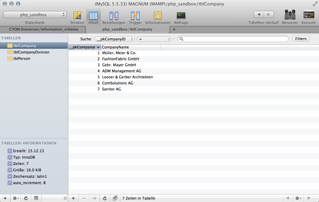
Task: Open the Beziehungen relations view
Action: tap(114, 17)
